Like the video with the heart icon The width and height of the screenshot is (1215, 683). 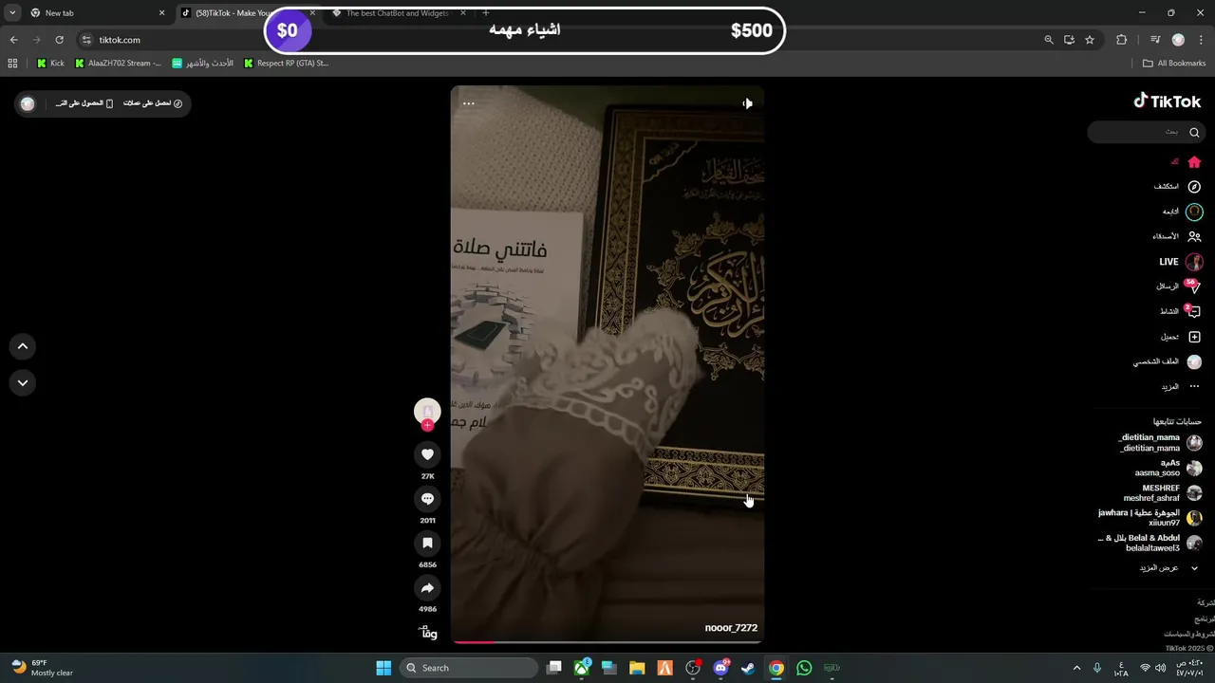tap(427, 455)
